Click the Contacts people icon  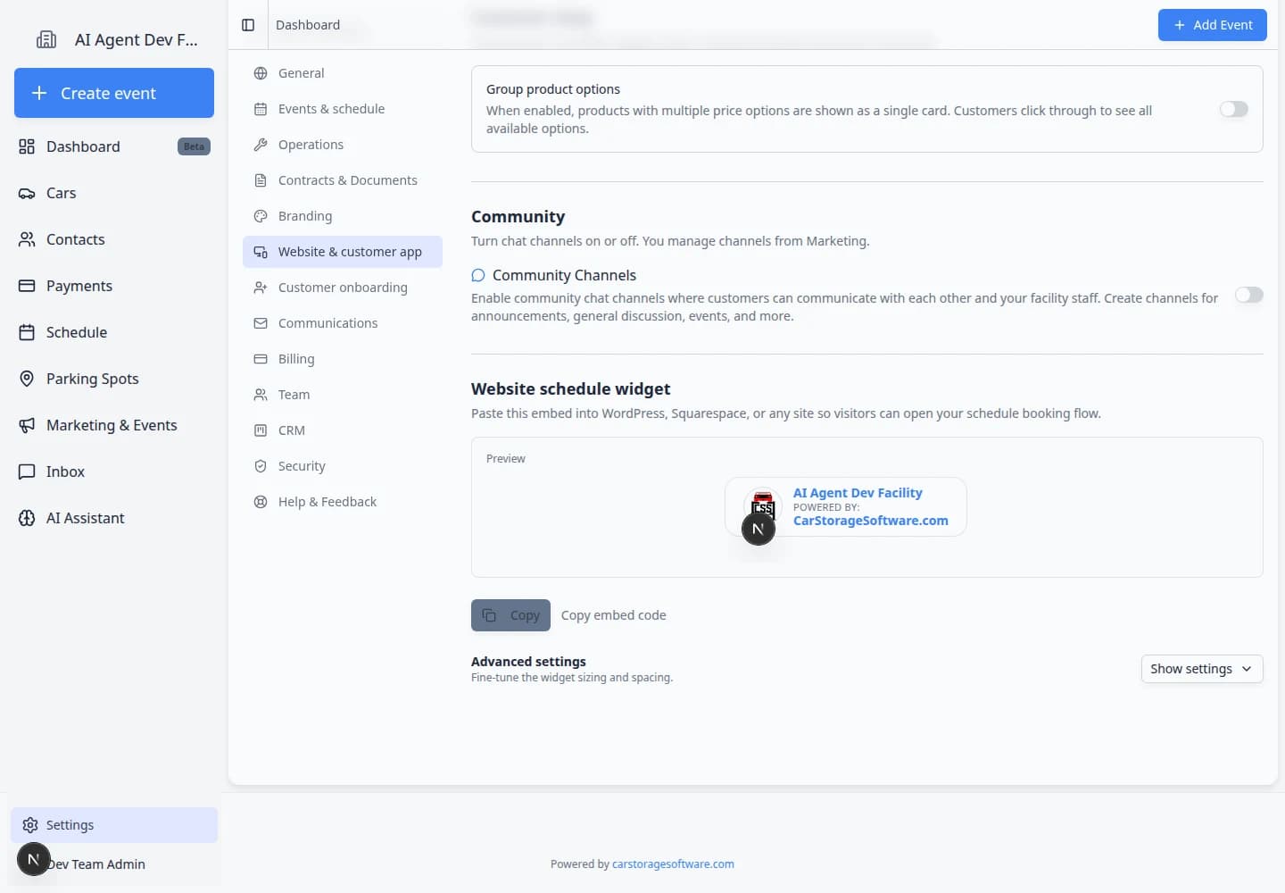(x=27, y=239)
